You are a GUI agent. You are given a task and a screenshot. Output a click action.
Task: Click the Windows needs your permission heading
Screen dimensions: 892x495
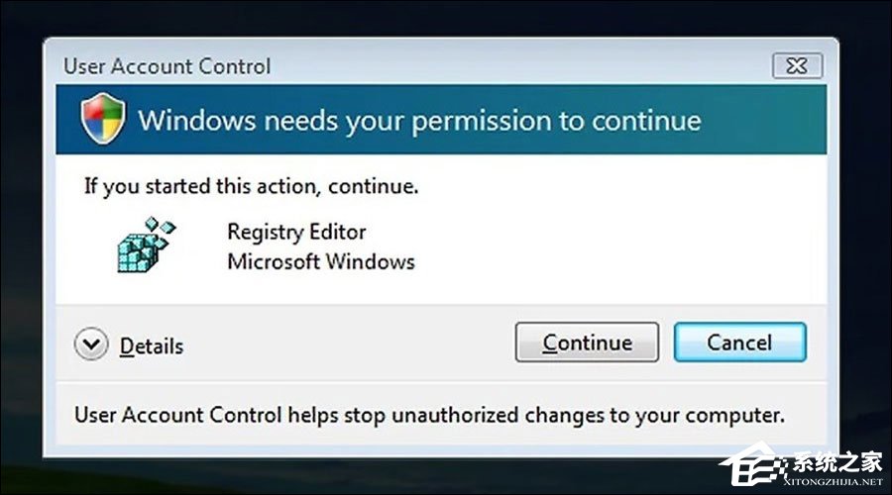point(419,121)
